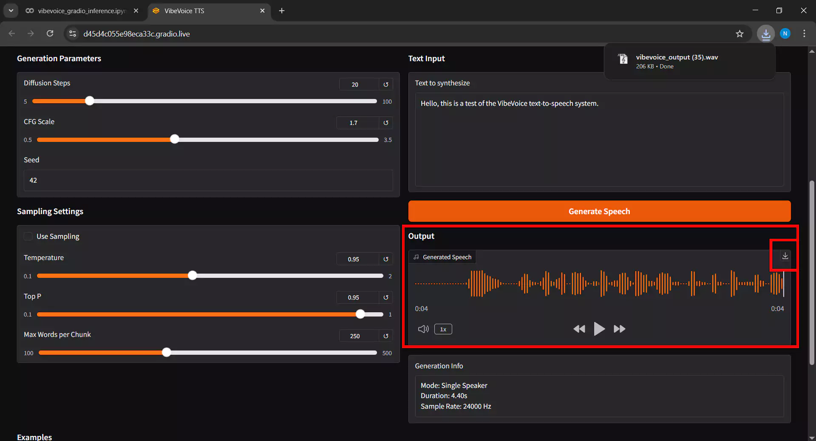Click the Generate Speech button
The width and height of the screenshot is (816, 441).
599,211
